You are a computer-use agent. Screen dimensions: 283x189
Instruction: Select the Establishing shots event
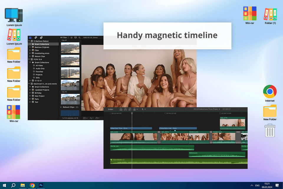(42, 53)
